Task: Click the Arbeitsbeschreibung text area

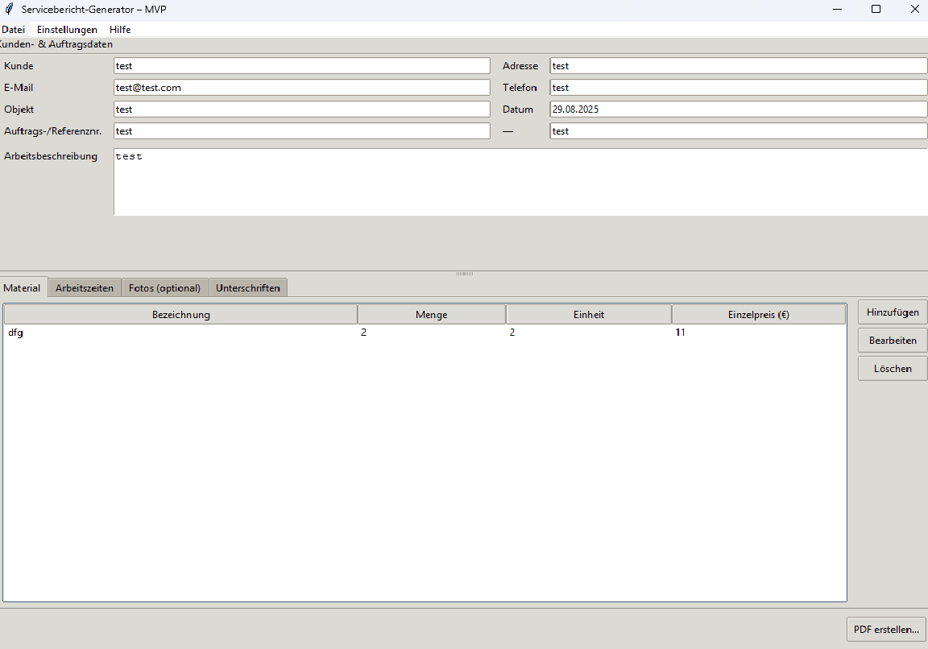Action: tap(520, 182)
